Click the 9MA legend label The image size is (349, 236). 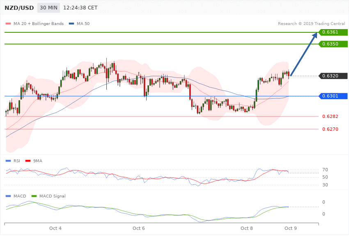[x=38, y=161]
